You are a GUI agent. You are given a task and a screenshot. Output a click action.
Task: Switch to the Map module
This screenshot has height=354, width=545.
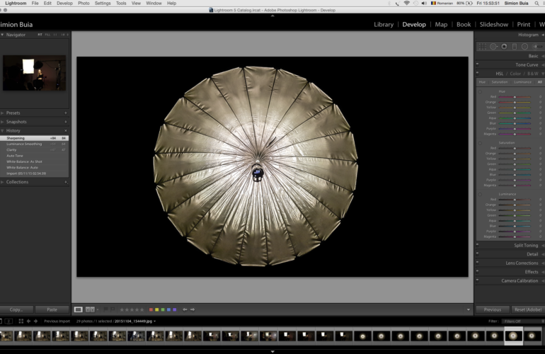tap(441, 24)
